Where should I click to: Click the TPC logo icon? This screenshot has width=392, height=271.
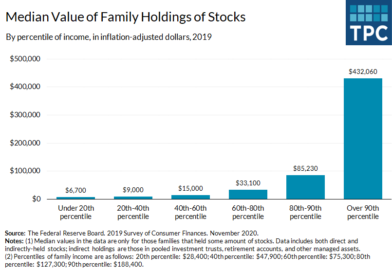point(369,22)
